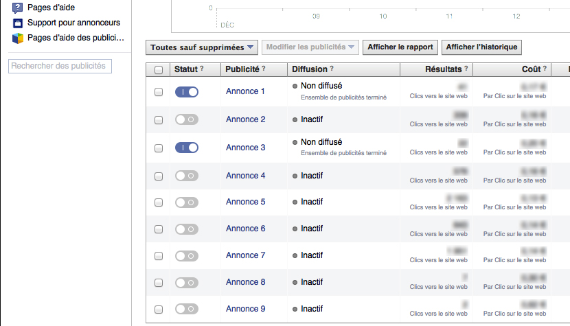Click help icon next to Publicité header
This screenshot has height=326, width=570.
click(x=264, y=69)
